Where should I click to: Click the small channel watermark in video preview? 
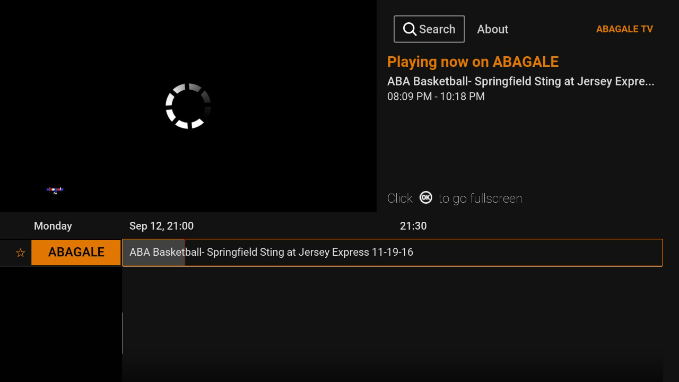click(x=55, y=191)
